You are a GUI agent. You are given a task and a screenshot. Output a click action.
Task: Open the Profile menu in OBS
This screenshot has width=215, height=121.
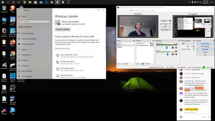point(131,10)
